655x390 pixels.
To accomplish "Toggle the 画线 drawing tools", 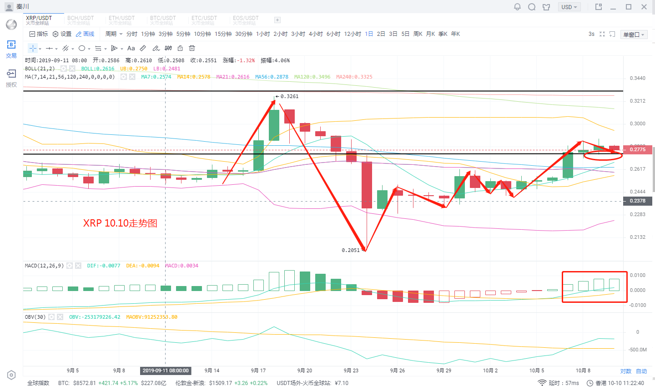I will pyautogui.click(x=85, y=34).
